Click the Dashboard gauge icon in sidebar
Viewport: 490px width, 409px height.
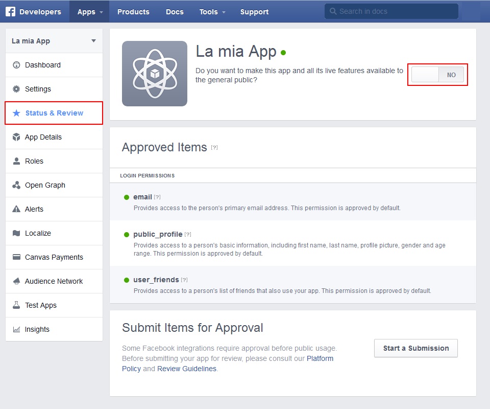coord(16,65)
